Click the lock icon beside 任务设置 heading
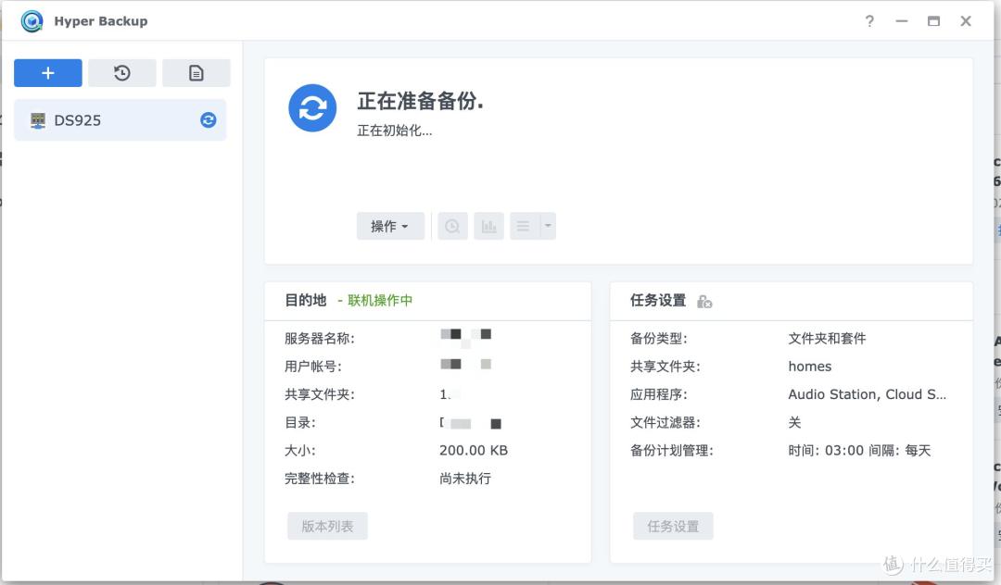Screen dimensions: 1001x585 (x=704, y=302)
